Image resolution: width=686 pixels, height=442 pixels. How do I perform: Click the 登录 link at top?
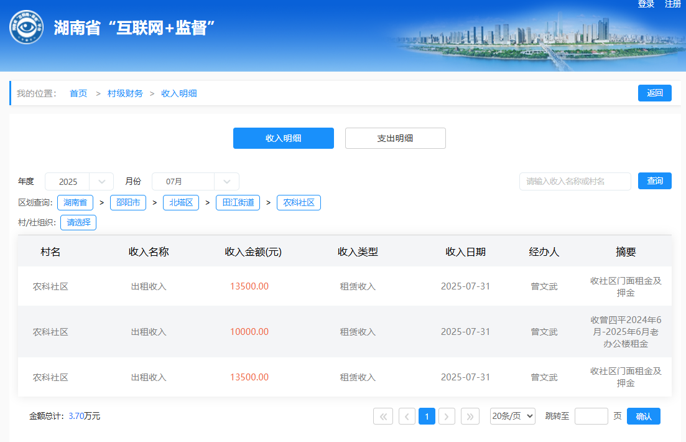(646, 4)
